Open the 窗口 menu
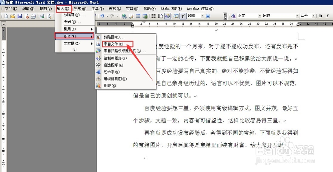Viewport: 333px width, 172px height. (x=132, y=9)
